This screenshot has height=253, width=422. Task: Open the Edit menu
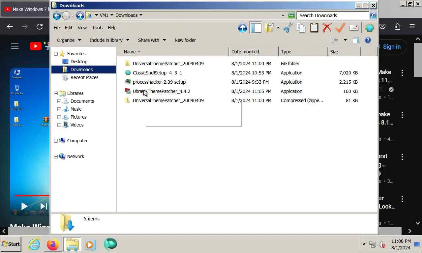point(69,28)
